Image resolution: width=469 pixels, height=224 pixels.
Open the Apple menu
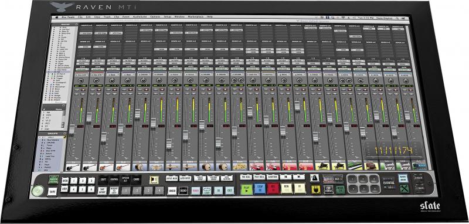coord(56,18)
